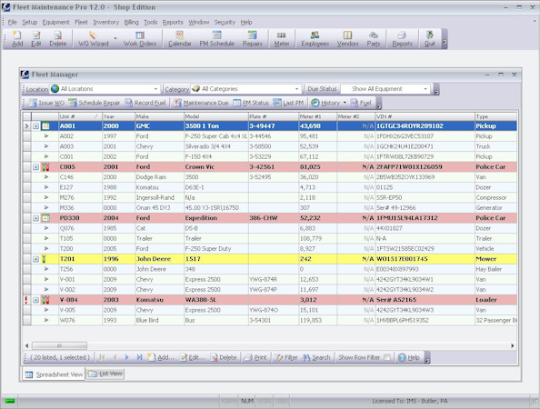540x409 pixels.
Task: Open the Security menu
Action: 225,22
